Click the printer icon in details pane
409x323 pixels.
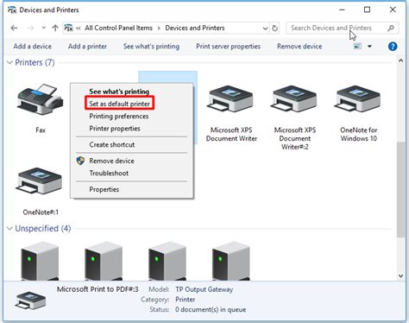(x=30, y=301)
